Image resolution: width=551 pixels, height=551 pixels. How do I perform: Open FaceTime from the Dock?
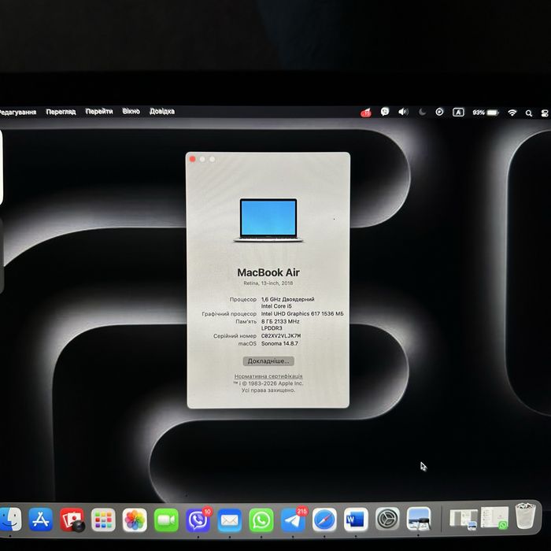(166, 520)
